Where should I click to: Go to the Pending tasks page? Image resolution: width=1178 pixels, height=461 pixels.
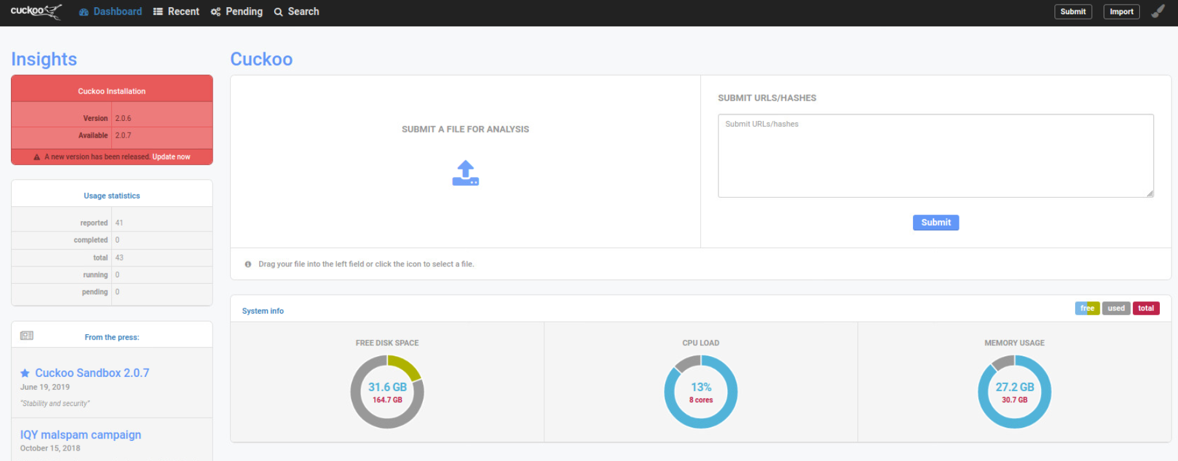pyautogui.click(x=237, y=12)
